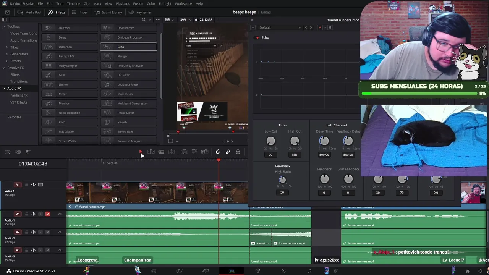Pick the De-Hummer effect icon
Image resolution: width=489 pixels, height=275 pixels.
pos(107,28)
